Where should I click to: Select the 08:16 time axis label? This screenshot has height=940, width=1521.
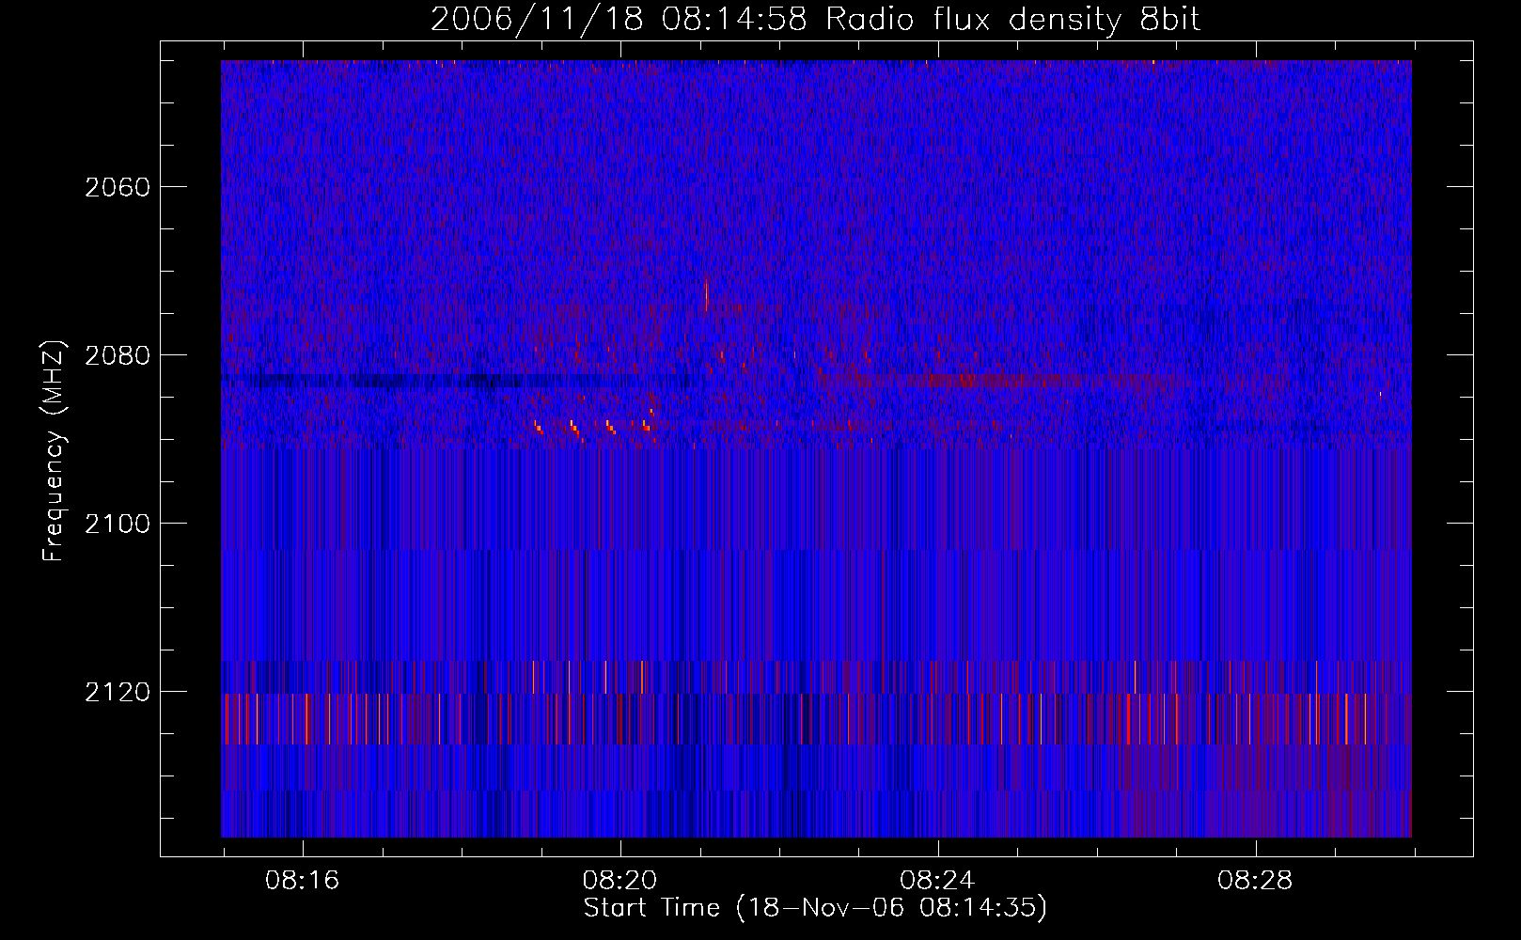(x=303, y=881)
